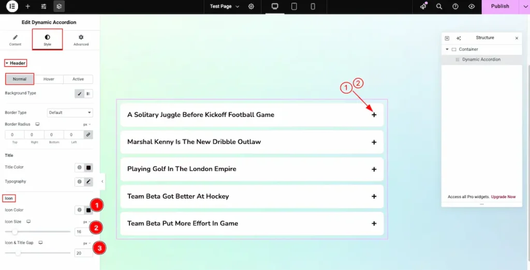Click the Icon Size value field
Image resolution: width=530 pixels, height=270 pixels.
pyautogui.click(x=83, y=232)
